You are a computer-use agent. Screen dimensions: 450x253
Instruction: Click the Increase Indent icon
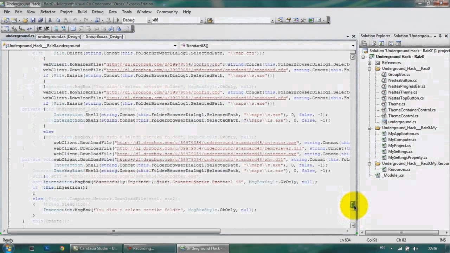[47, 28]
